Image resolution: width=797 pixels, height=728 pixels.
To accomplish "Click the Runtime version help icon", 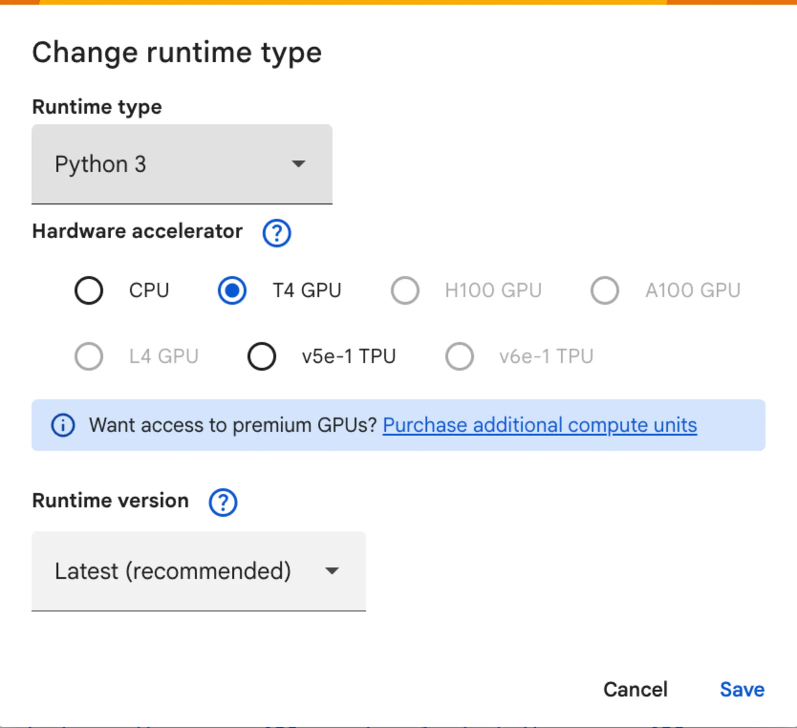I will click(x=222, y=502).
